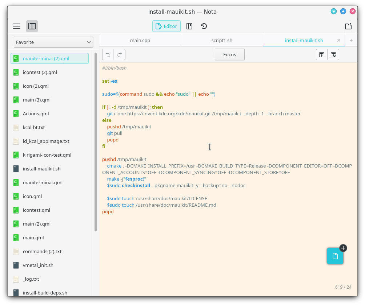365x305 pixels.
Task: Click the checkinstall command in editor
Action: [136, 186]
